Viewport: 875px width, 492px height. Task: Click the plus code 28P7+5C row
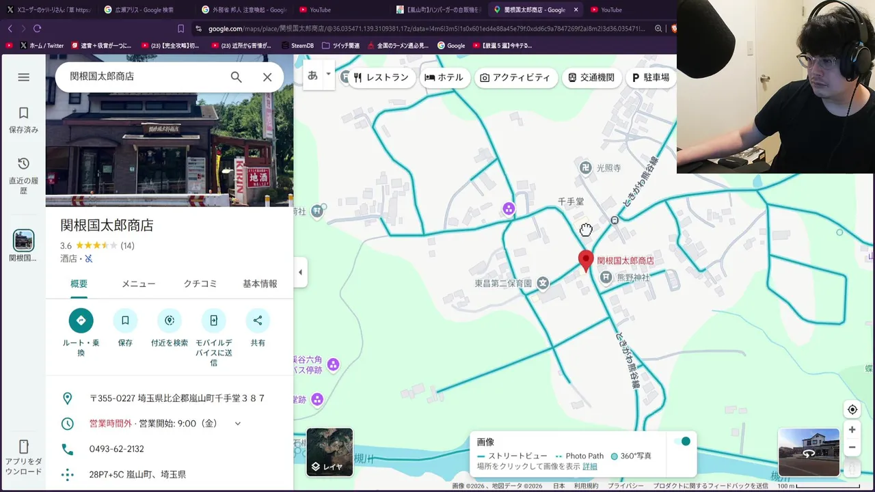pos(170,474)
